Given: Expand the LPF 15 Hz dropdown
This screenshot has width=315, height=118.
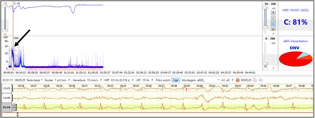Looking at the screenshot, I should 145,80.
